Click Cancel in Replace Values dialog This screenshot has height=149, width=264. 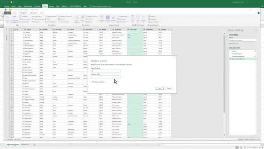[169, 88]
